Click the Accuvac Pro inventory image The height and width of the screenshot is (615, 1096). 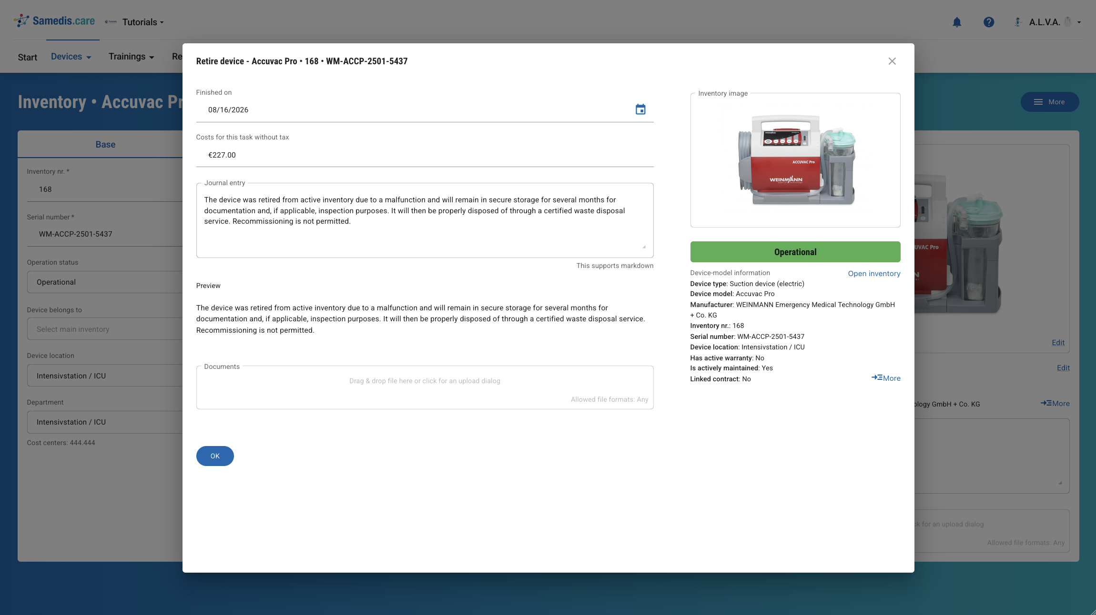(795, 160)
